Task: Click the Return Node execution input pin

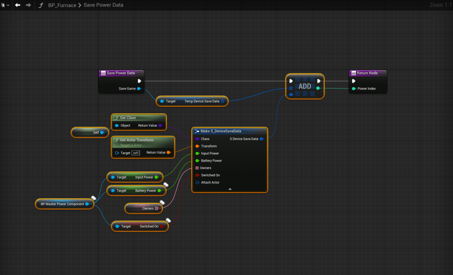Action: (353, 81)
